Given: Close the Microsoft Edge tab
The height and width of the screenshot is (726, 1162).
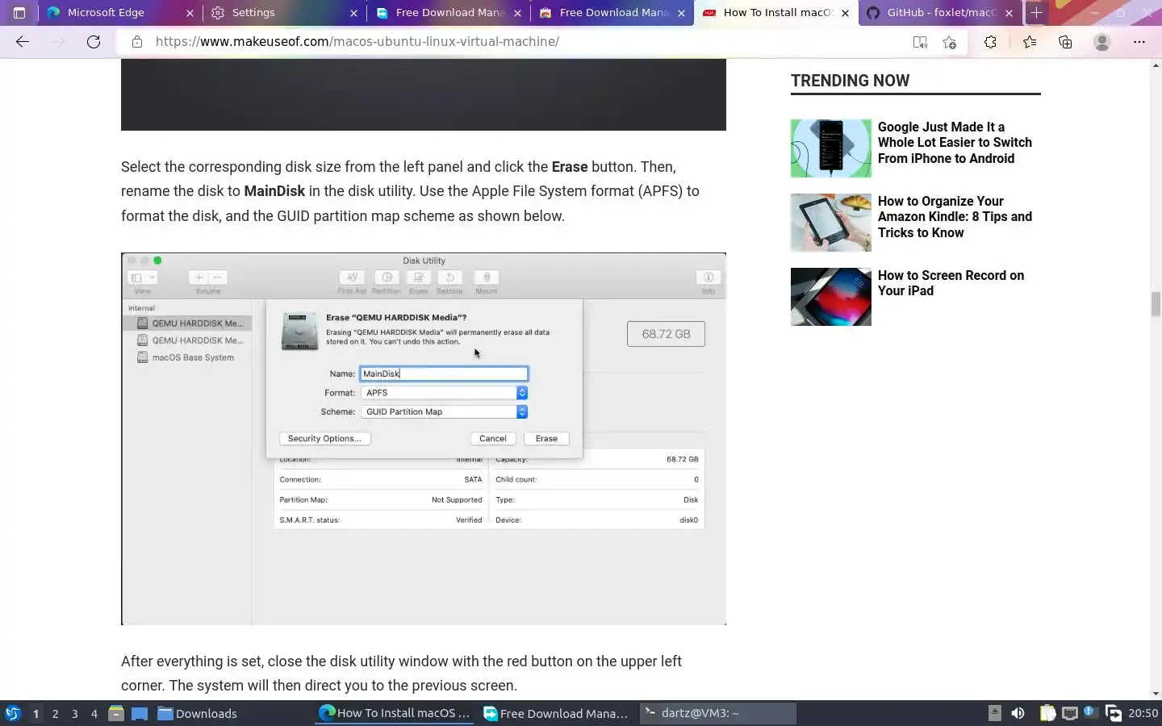Looking at the screenshot, I should (x=190, y=13).
